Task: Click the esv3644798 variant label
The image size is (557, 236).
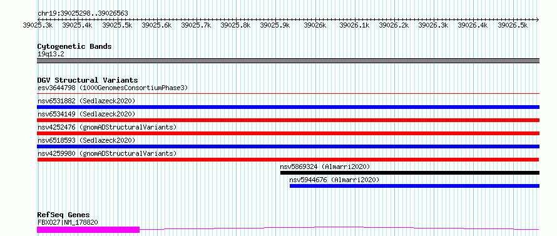Action: [113, 88]
